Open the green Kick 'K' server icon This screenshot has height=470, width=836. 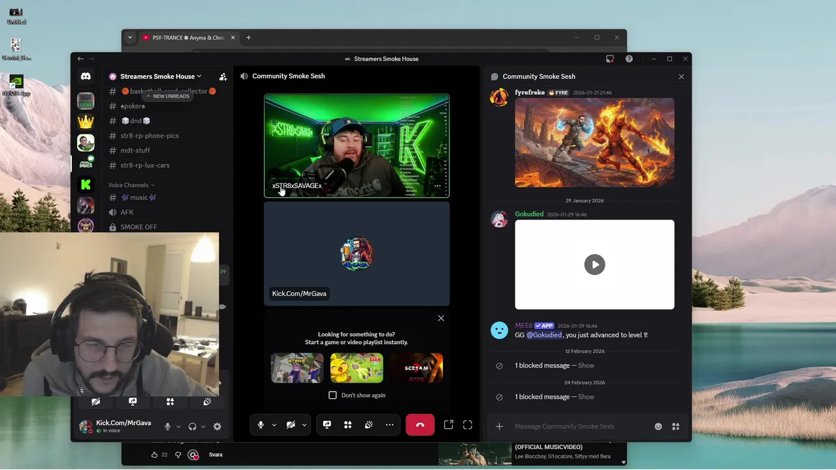(86, 185)
